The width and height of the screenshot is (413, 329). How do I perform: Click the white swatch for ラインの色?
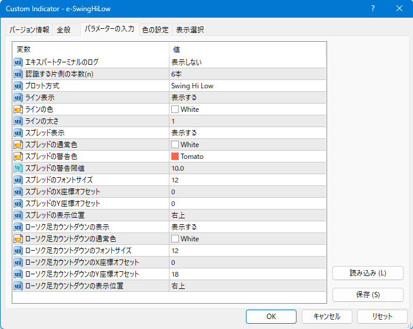coord(175,109)
